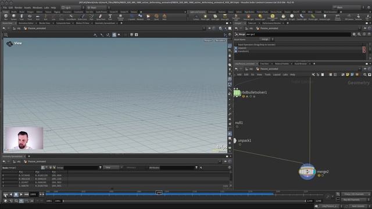Add a Switcher from the shelf
The width and height of the screenshot is (372, 209).
click(x=358, y=17)
